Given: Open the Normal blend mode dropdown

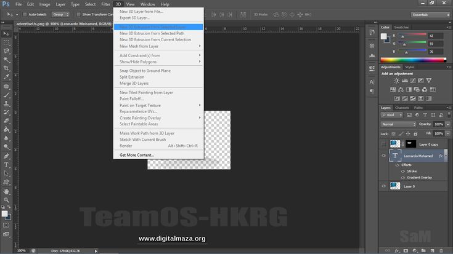Looking at the screenshot, I should coord(398,124).
